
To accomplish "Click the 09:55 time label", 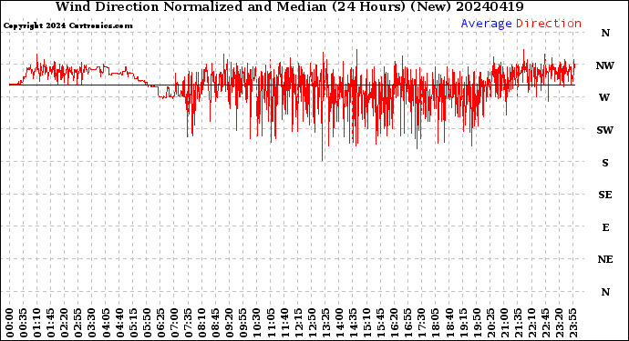I will coord(243,323).
